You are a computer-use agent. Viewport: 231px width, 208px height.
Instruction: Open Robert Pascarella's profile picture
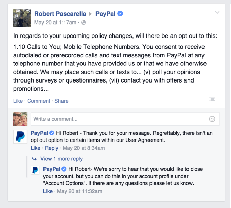click(x=20, y=17)
